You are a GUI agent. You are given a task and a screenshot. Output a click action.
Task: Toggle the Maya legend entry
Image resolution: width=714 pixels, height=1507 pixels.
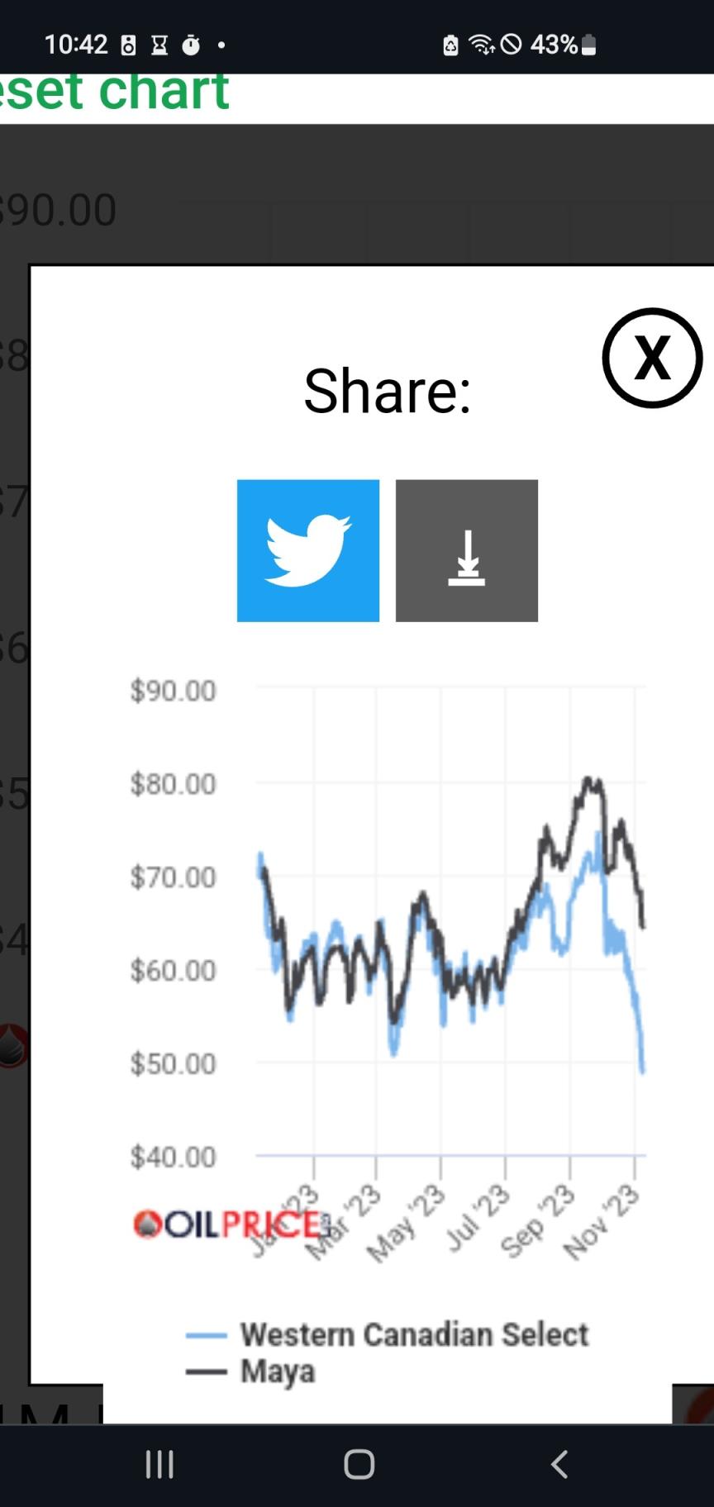278,1372
